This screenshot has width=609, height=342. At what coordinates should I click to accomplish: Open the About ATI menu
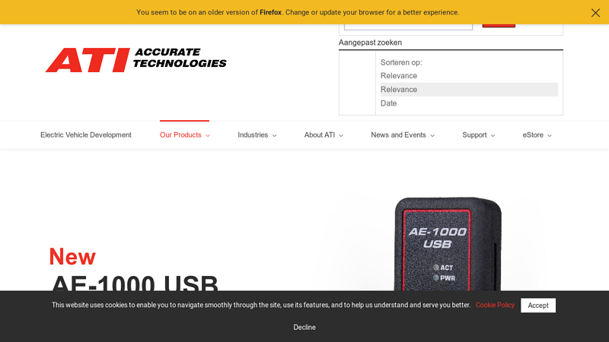[319, 135]
